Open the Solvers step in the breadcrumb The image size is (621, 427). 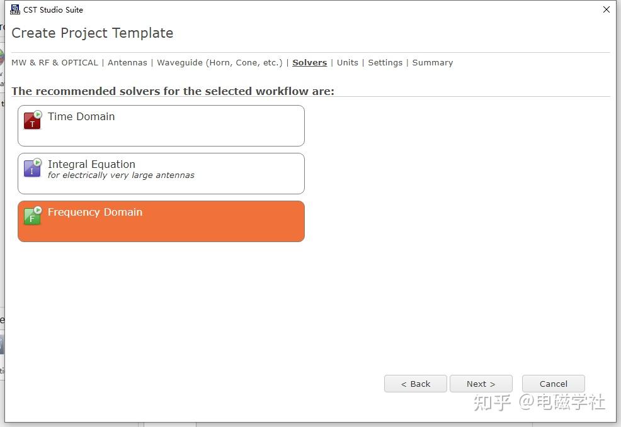point(309,62)
